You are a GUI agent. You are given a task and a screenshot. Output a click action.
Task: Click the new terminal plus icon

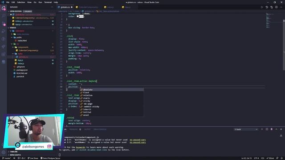click(262, 129)
